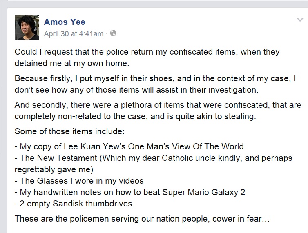
Task: Click the text 'Some of those items include:'
Action: coord(69,131)
